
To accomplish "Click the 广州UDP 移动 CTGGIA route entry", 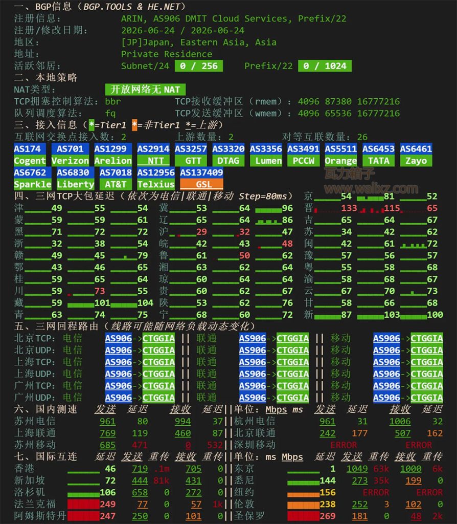I will 427,398.
